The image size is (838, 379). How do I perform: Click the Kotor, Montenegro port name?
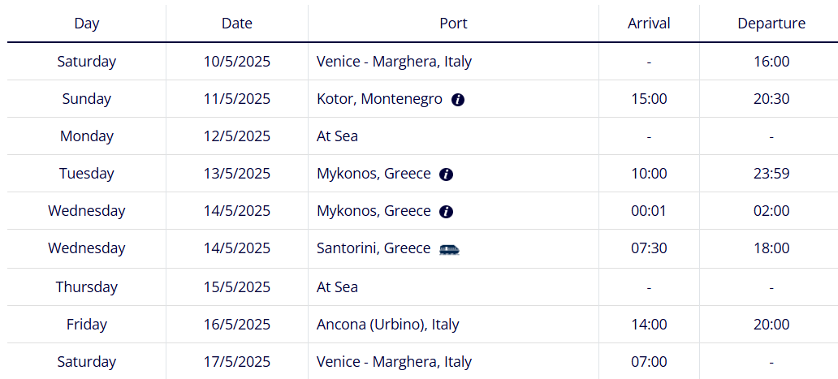click(379, 99)
